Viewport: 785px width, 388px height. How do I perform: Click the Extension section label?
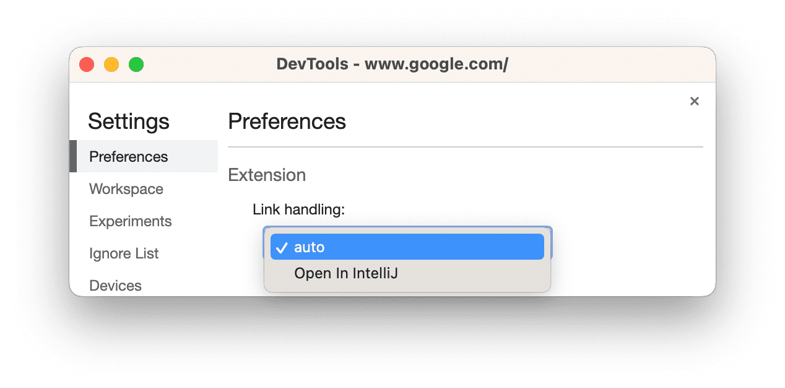(x=267, y=175)
